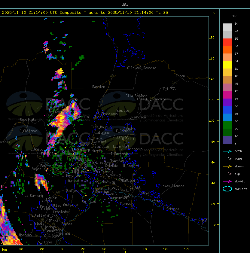
Task: Click the 'Catitas' place label
Action: click(x=156, y=201)
